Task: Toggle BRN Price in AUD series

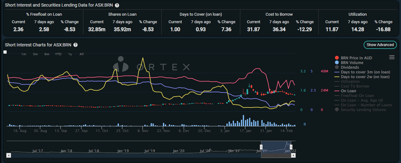Action: 354,58
